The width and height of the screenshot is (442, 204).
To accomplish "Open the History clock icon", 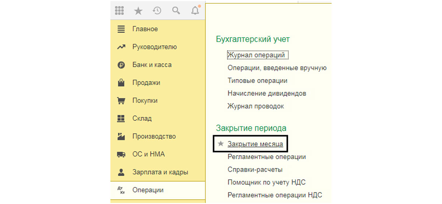I will point(157,11).
